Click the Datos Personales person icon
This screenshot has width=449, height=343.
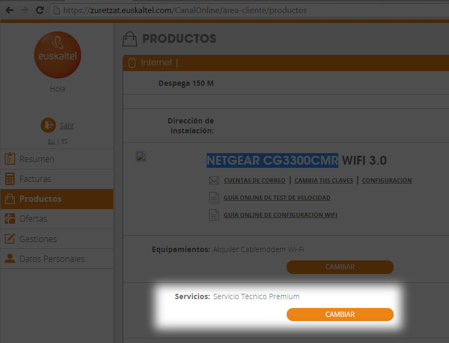click(10, 258)
